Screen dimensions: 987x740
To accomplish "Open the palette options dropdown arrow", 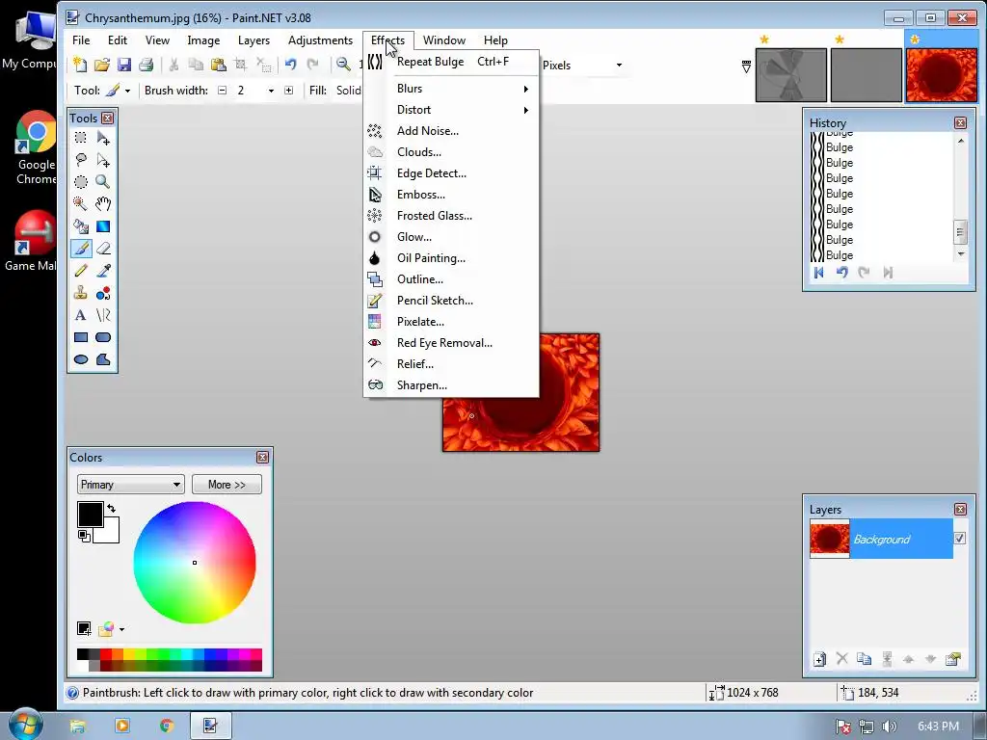I will 121,629.
